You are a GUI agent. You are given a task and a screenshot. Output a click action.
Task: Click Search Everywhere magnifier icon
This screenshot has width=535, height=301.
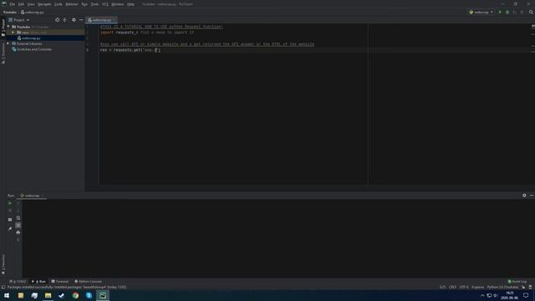531,13
